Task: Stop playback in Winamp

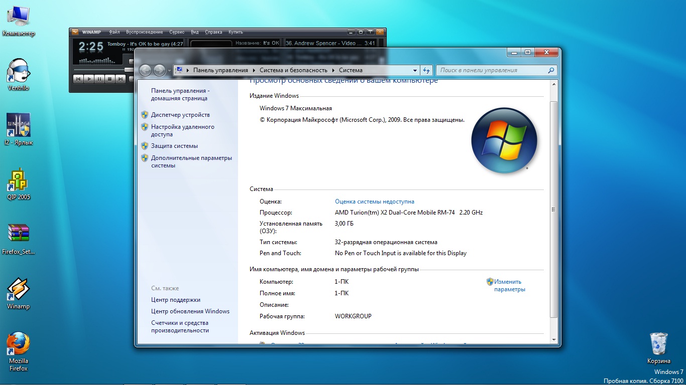Action: (110, 79)
